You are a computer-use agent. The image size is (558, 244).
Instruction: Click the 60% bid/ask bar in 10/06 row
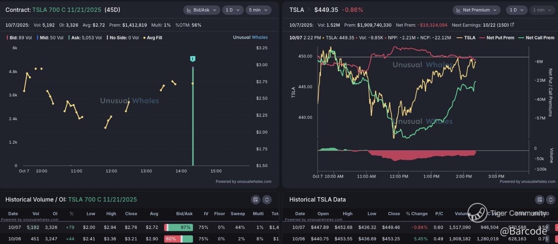[x=179, y=239]
